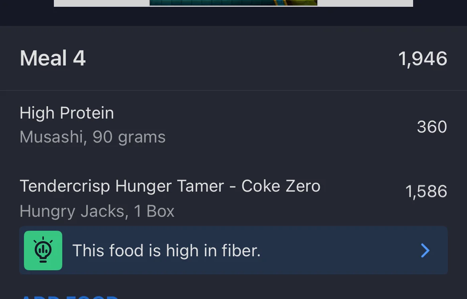
Task: Tap empty space inside the fiber insight banner
Action: [x=339, y=250]
